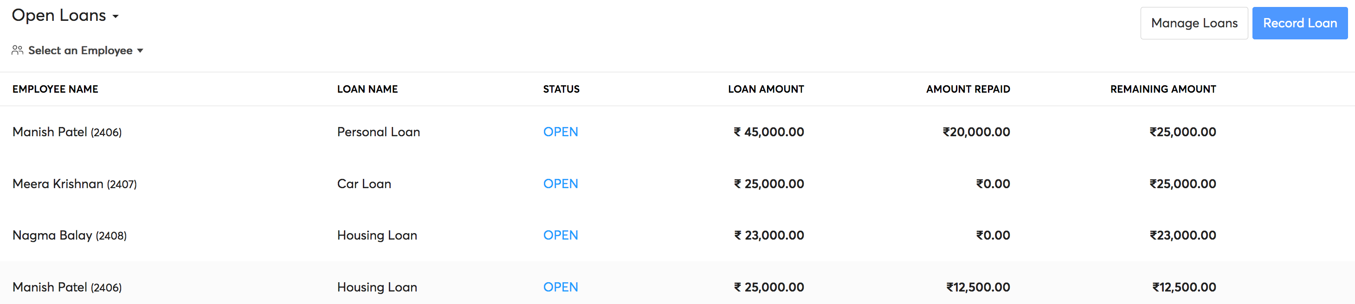This screenshot has width=1355, height=304.
Task: Sort by the LOAN AMOUNT column header
Action: click(765, 89)
